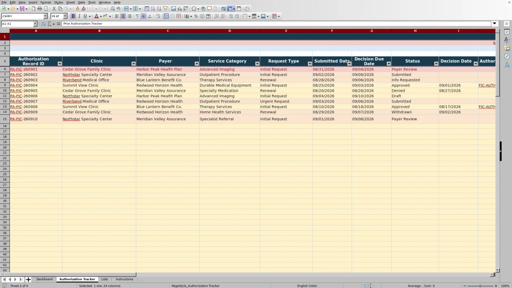Click the Clone Formatting paintbrush icon
This screenshot has width=512, height=288.
point(77,9)
